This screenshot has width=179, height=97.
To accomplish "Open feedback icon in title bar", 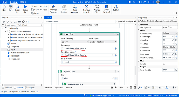I will pyautogui.click(x=149, y=2).
